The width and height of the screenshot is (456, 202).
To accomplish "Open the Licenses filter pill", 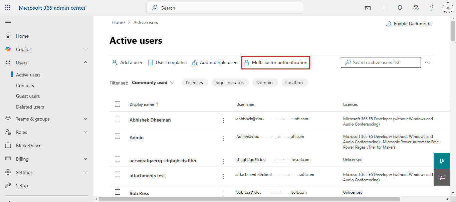I will (195, 82).
